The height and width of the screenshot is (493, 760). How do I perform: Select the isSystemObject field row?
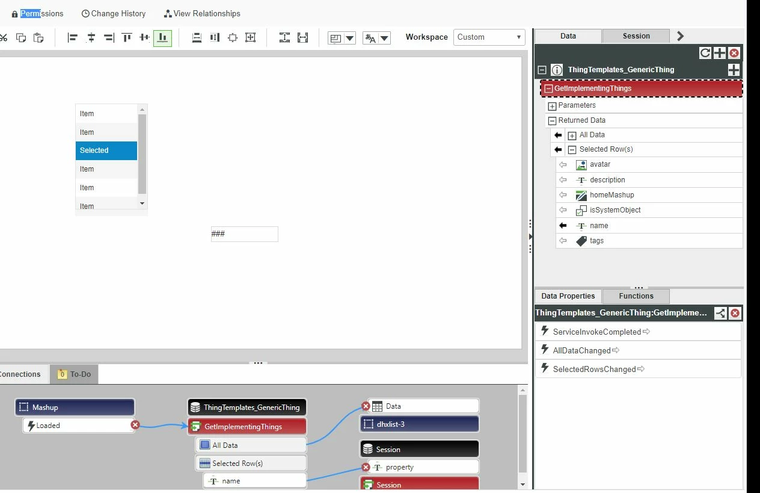[649, 210]
